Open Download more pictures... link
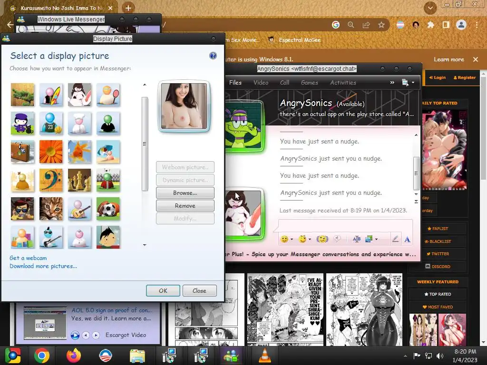The width and height of the screenshot is (487, 365). 43,266
